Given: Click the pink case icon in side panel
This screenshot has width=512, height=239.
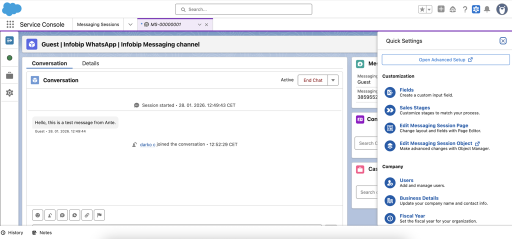Looking at the screenshot, I should tap(360, 169).
